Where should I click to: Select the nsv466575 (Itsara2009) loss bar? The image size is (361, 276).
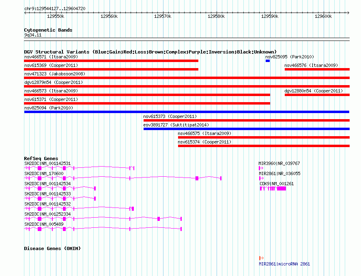[264, 137]
